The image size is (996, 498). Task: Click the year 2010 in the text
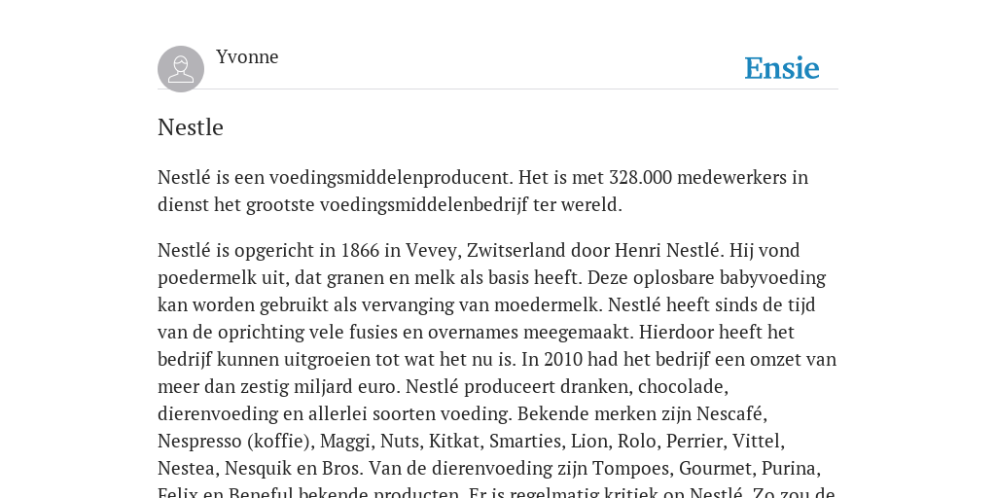pos(561,360)
